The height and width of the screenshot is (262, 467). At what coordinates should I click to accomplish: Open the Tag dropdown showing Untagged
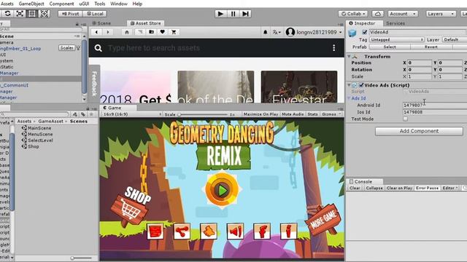(397, 39)
